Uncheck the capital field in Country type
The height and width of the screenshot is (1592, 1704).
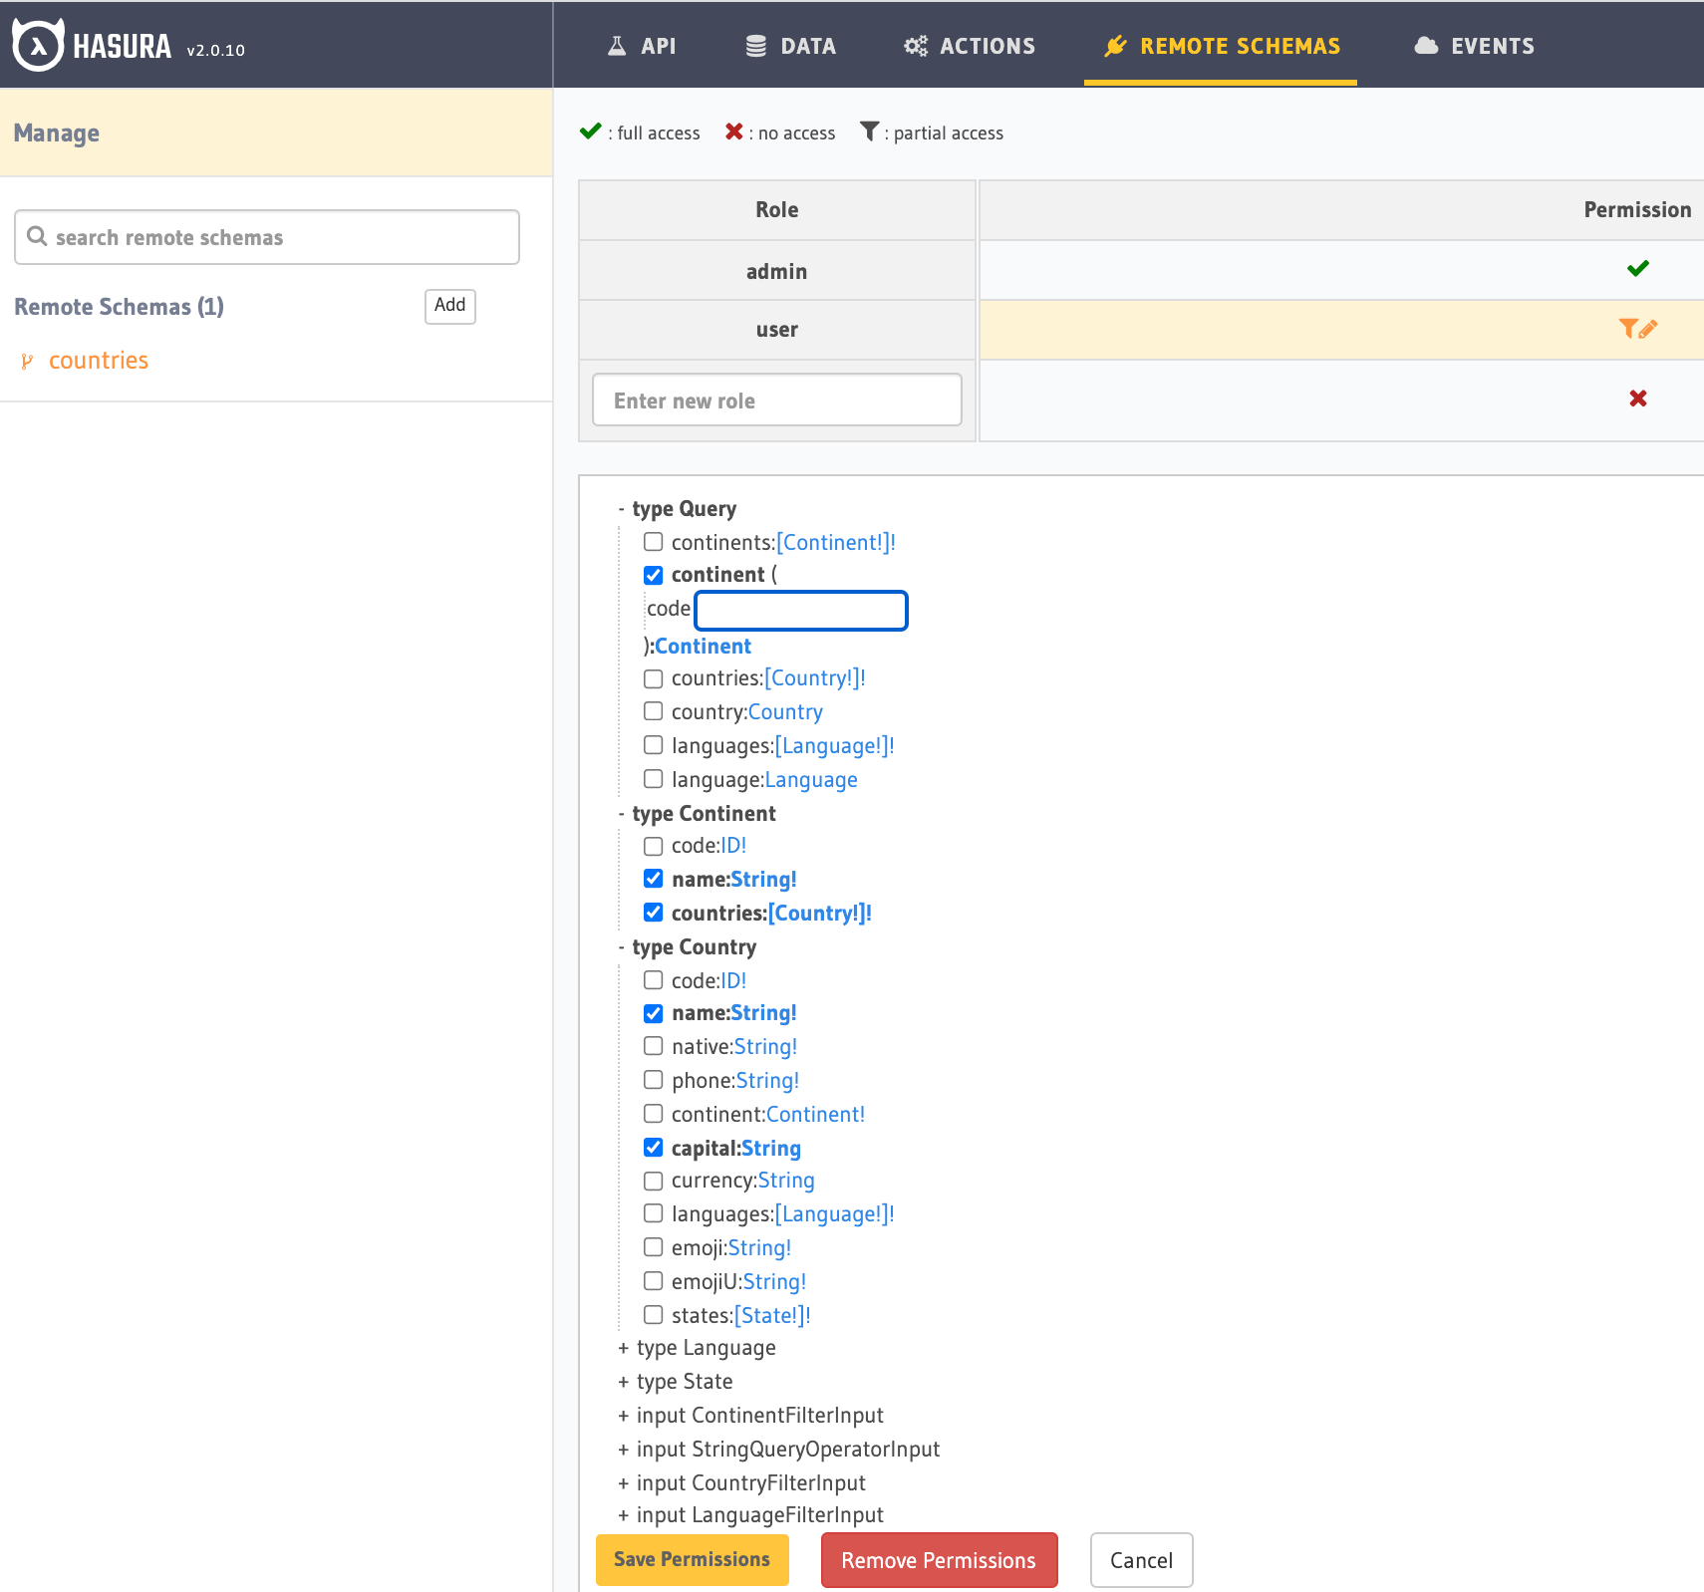[x=654, y=1148]
